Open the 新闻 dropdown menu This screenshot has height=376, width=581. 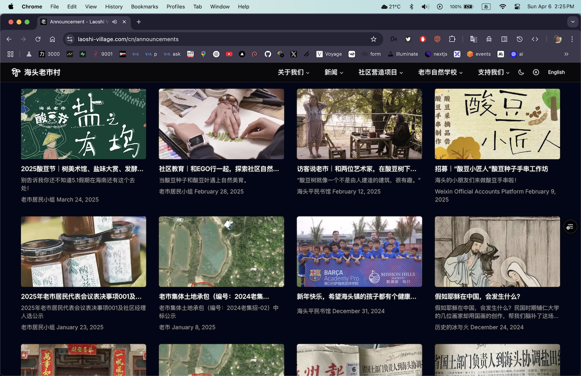coord(333,72)
